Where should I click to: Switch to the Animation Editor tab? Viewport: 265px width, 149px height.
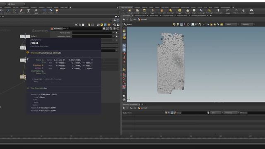[140, 16]
